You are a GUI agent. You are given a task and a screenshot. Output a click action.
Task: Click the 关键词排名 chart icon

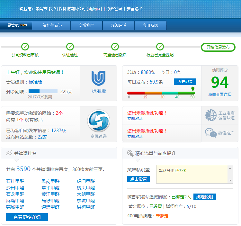[9, 153]
